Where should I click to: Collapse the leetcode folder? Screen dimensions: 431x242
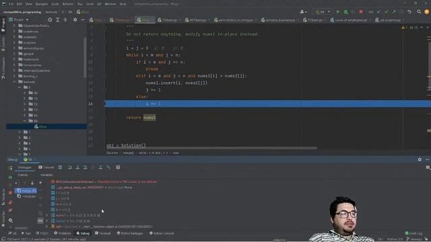14,82
